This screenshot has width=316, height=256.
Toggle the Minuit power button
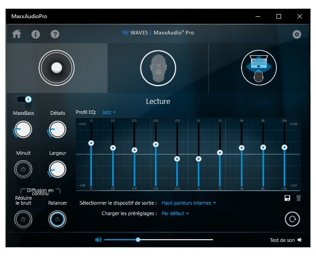point(23,169)
